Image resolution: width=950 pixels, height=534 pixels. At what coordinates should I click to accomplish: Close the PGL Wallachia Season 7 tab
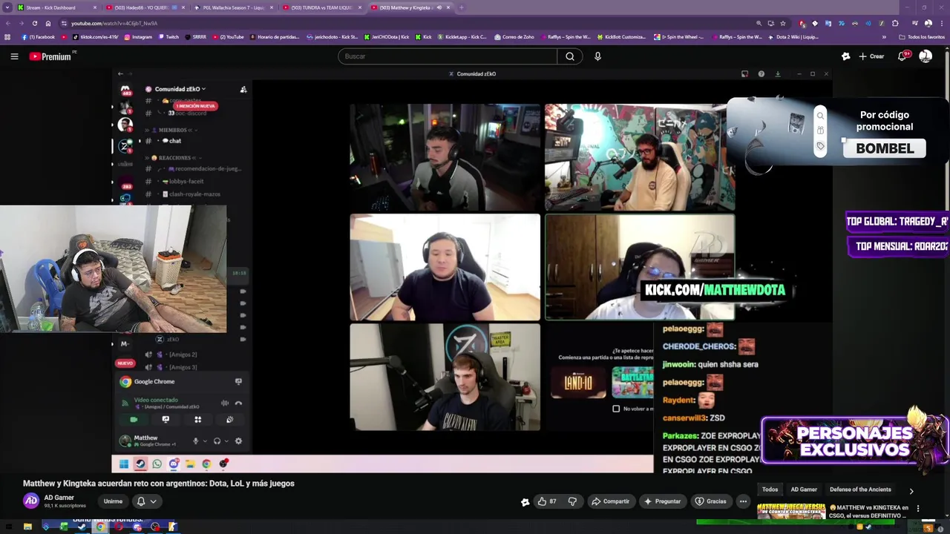272,7
